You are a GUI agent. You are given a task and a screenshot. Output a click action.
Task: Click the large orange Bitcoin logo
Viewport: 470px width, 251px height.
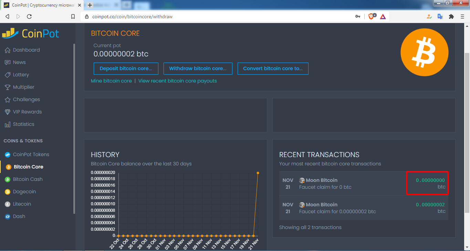point(424,52)
